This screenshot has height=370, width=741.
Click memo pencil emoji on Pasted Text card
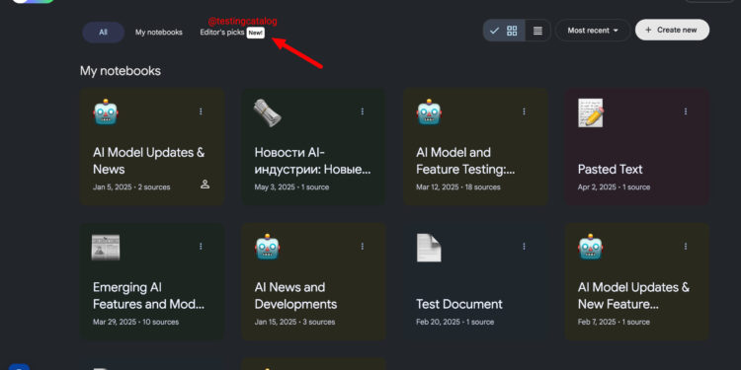coord(591,112)
